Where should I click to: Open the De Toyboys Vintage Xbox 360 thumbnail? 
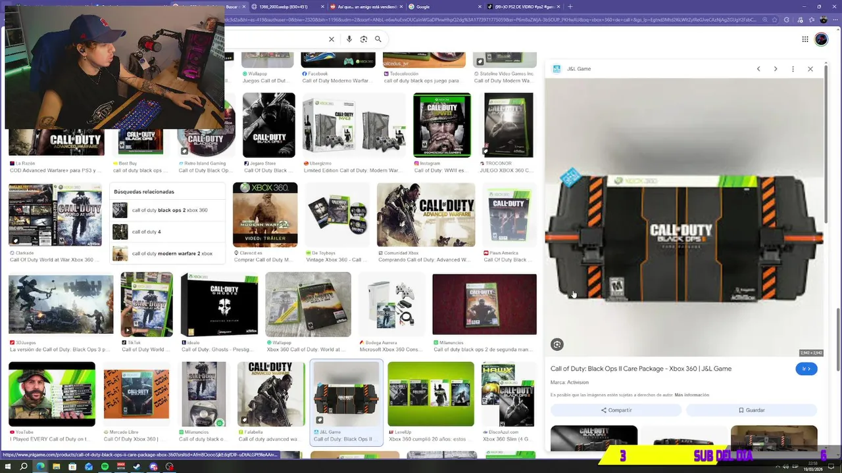click(x=337, y=215)
